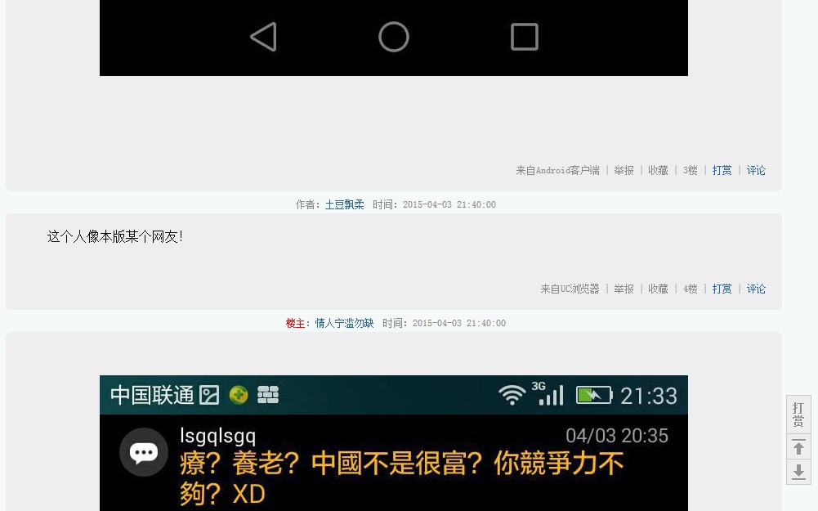Click 打赏 on the 4楼 post
The image size is (818, 511).
pyautogui.click(x=722, y=289)
